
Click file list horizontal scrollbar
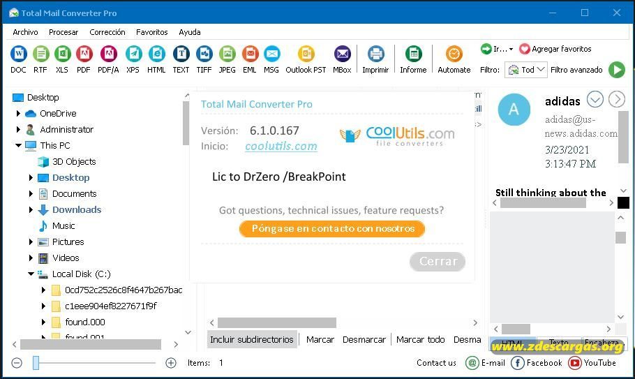(x=277, y=322)
